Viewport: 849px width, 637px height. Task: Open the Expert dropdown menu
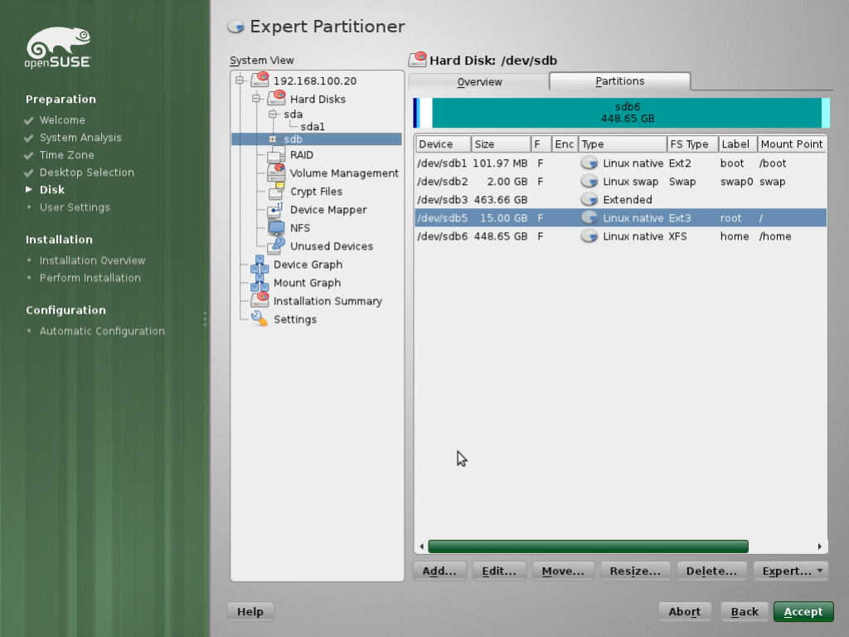click(790, 570)
